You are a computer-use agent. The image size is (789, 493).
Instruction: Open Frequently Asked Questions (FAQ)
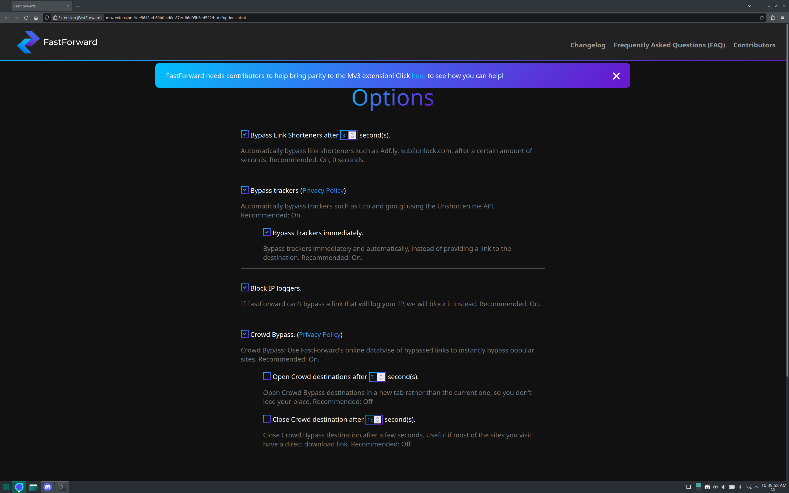point(669,45)
